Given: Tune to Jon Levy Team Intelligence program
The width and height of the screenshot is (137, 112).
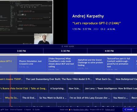Looking at the screenshot, I should click(110, 89).
